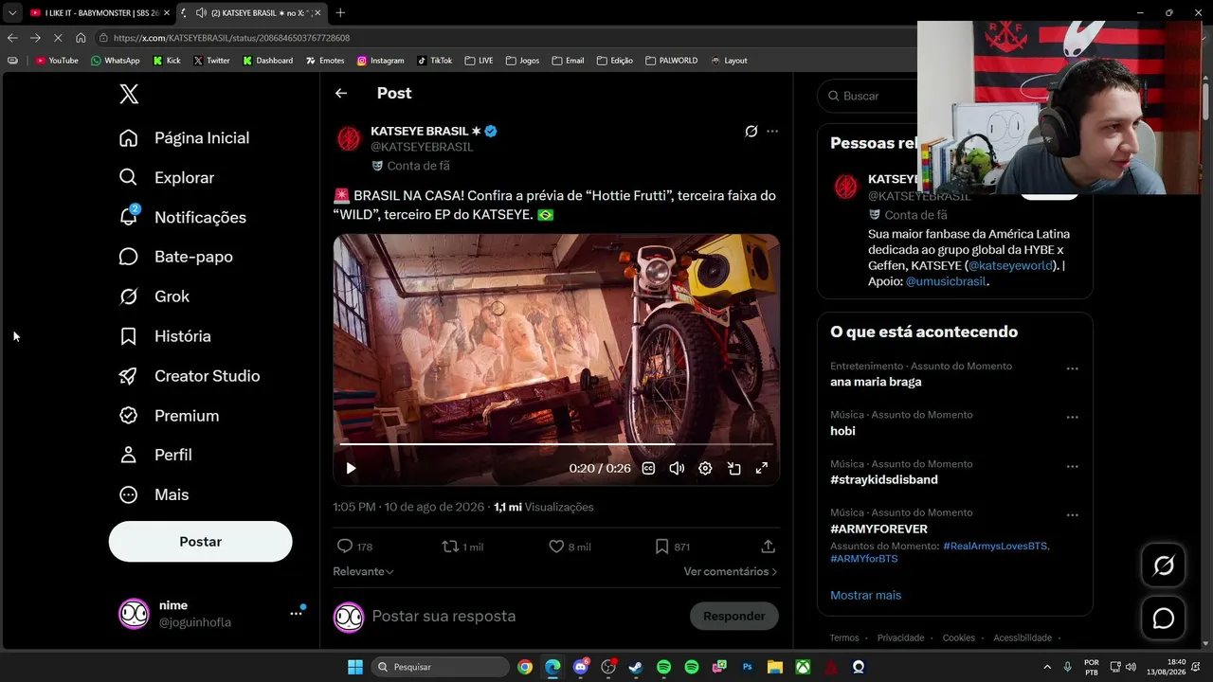Open the Windows Start menu
1213x682 pixels.
(x=355, y=667)
